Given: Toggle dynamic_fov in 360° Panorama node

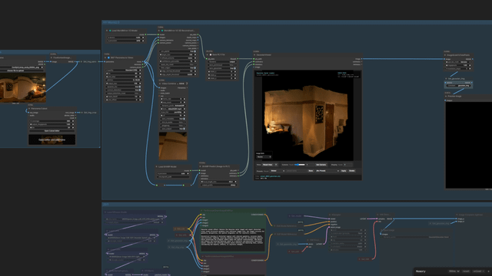Looking at the screenshot, I should click(x=124, y=87).
